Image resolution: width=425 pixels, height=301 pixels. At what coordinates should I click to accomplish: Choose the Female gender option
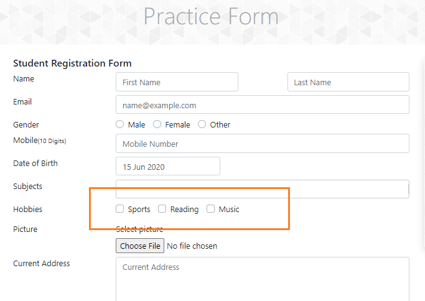tap(157, 124)
